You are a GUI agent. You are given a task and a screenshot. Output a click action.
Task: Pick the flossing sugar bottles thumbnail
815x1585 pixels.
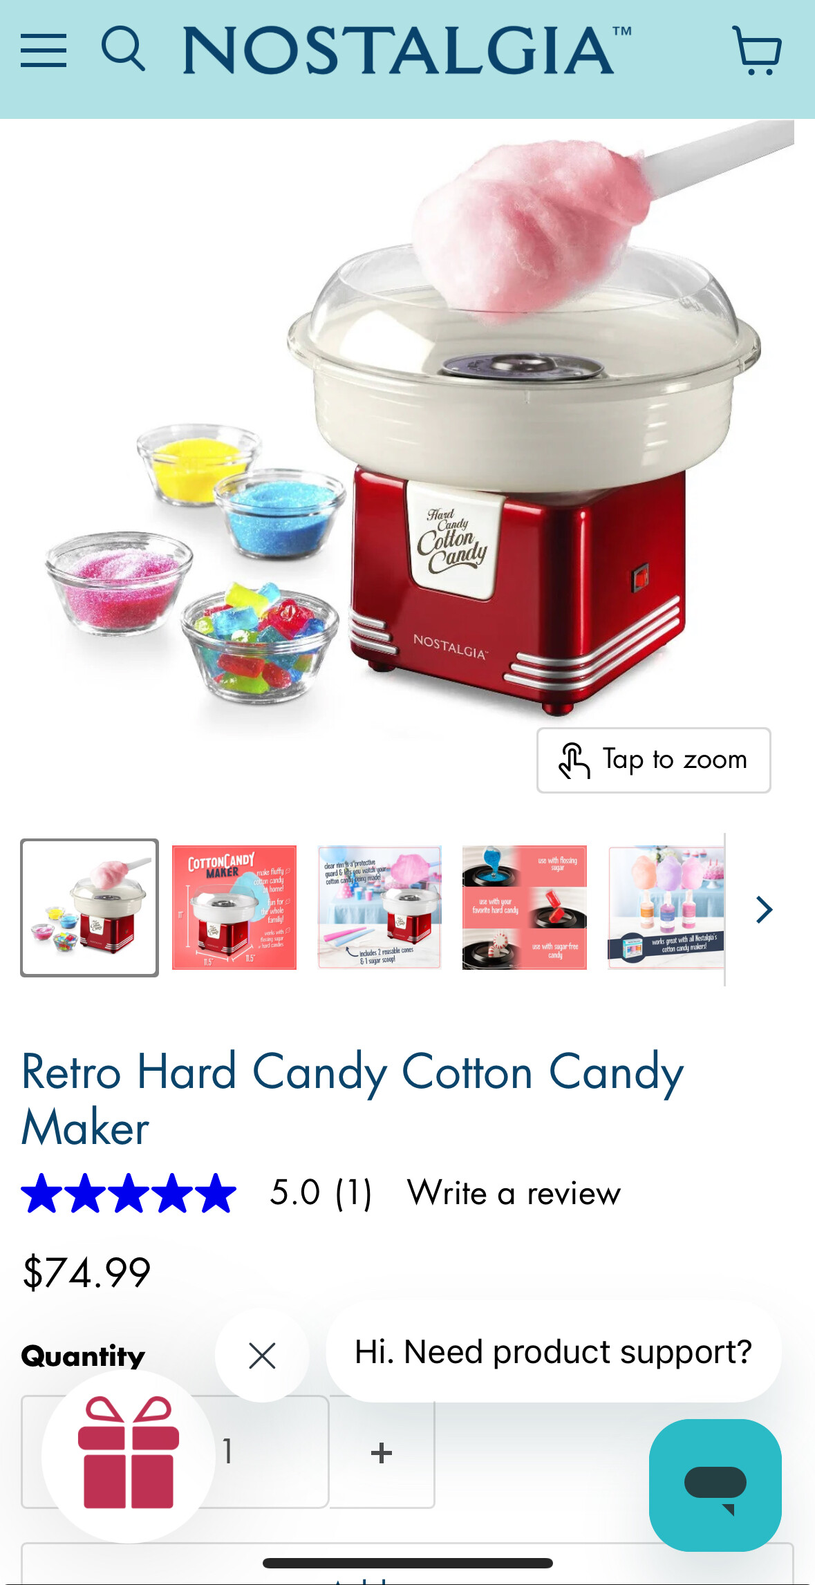pyautogui.click(x=666, y=908)
